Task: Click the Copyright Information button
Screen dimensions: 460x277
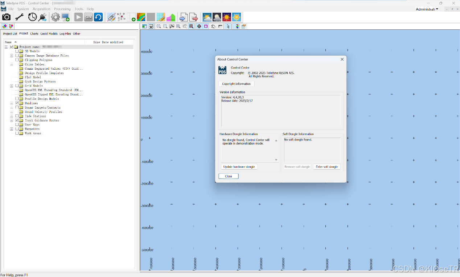Action: [x=237, y=84]
